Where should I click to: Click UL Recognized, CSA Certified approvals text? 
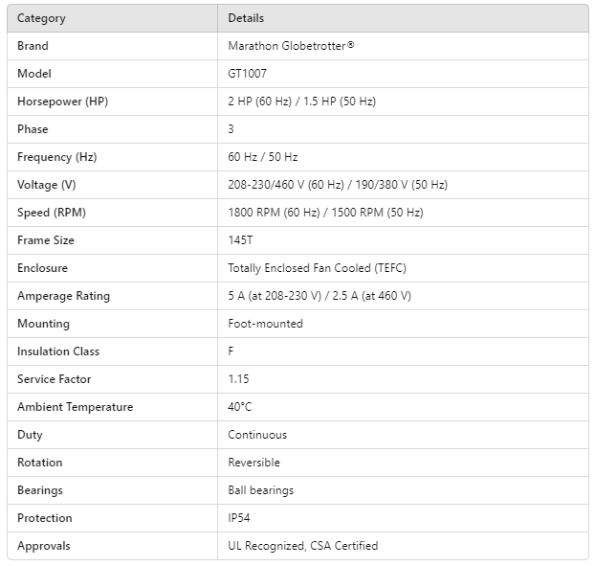(x=302, y=546)
